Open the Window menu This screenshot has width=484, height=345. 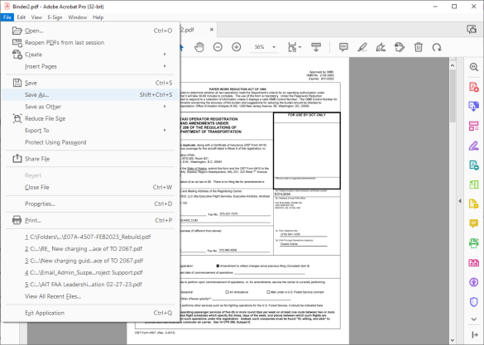click(x=77, y=17)
